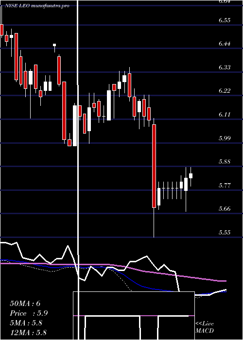Click the '<<Live MACD' label
Viewport: 243px width, 340px height.
(205, 327)
